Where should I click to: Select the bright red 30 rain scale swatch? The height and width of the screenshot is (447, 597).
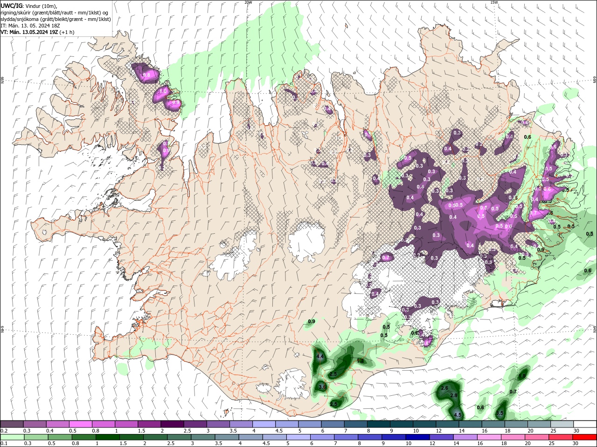pyautogui.click(x=584, y=437)
